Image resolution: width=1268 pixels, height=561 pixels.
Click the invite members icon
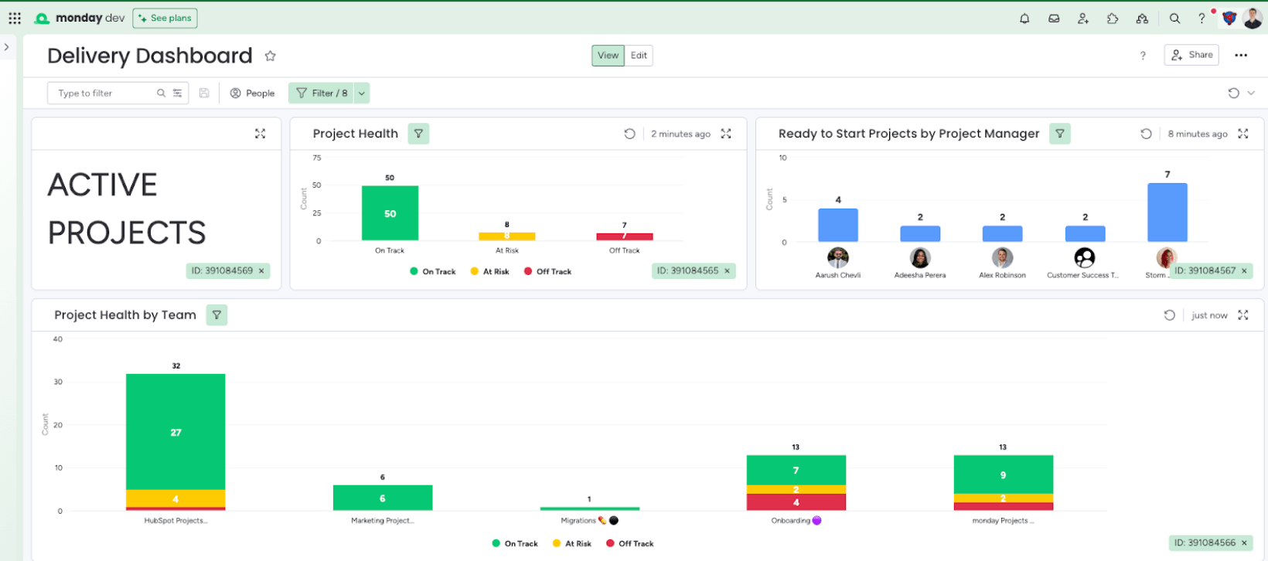pyautogui.click(x=1083, y=19)
